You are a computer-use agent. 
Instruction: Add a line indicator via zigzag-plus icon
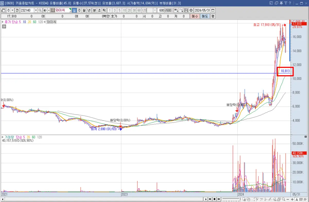coord(181,10)
